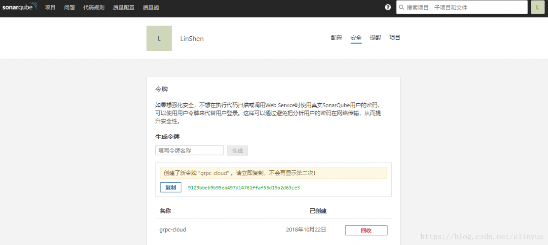The image size is (548, 245).
Task: Click the large LinShen profile avatar
Action: [159, 38]
